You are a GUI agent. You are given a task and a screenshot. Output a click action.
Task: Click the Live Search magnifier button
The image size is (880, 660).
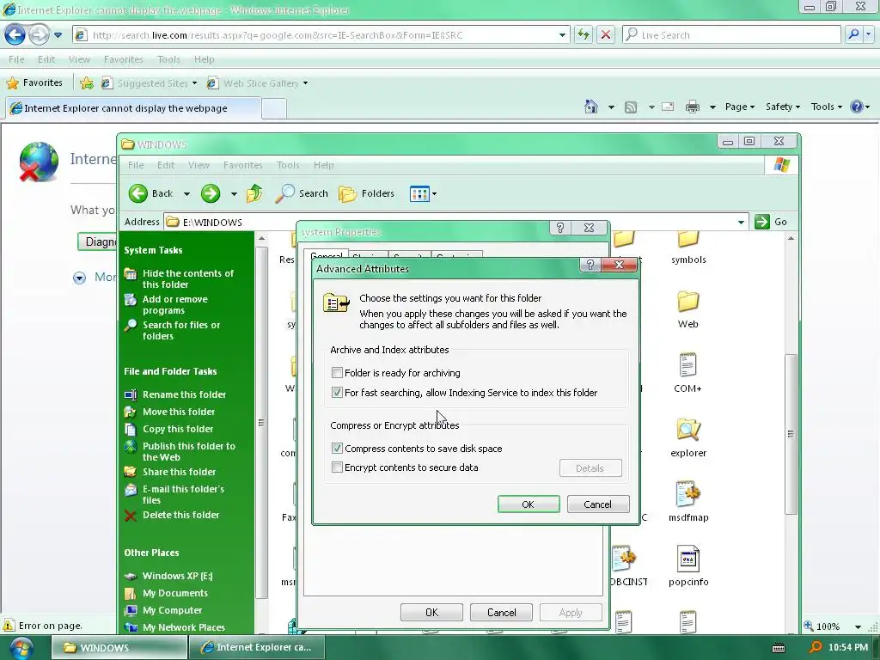(853, 34)
